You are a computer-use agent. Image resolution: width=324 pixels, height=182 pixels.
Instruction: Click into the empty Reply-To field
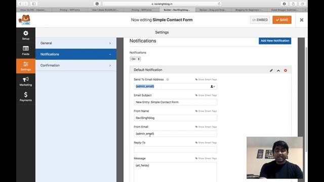tap(175, 150)
